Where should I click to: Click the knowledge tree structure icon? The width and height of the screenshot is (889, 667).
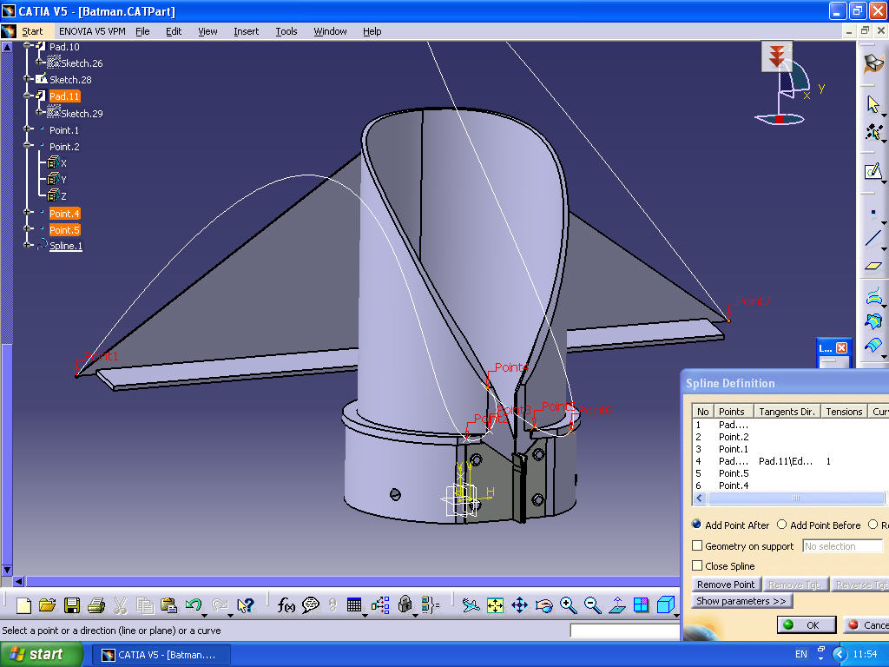point(380,605)
